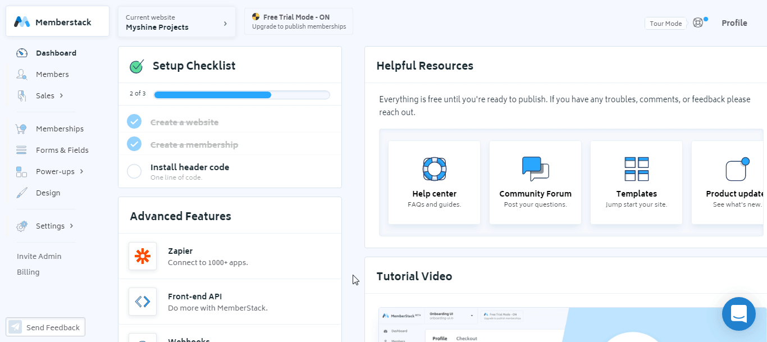Expand the Sales submenu chevron
The height and width of the screenshot is (342, 767).
pos(61,95)
